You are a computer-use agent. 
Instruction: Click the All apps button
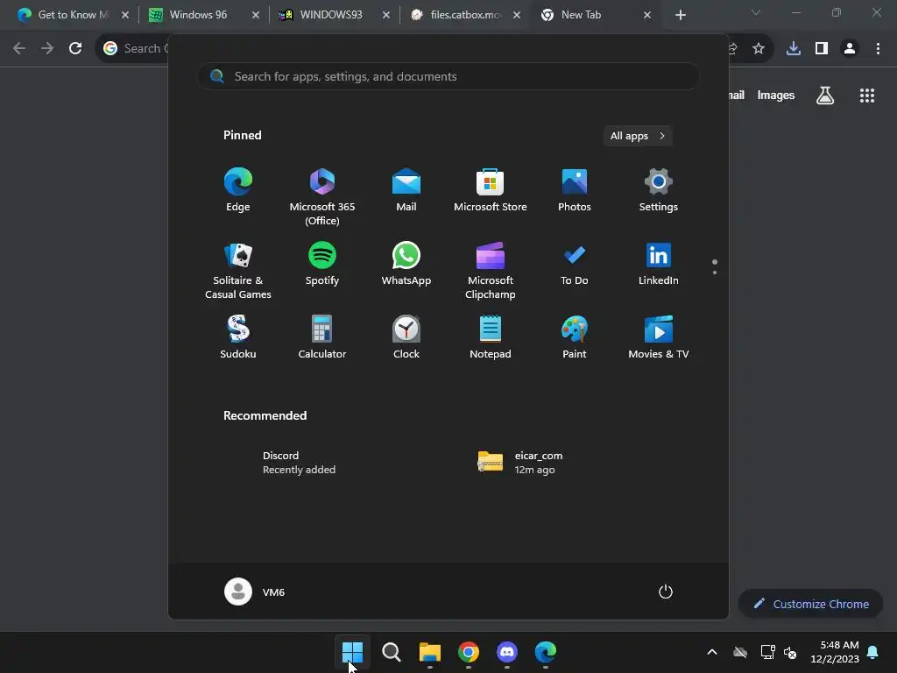[x=638, y=136]
